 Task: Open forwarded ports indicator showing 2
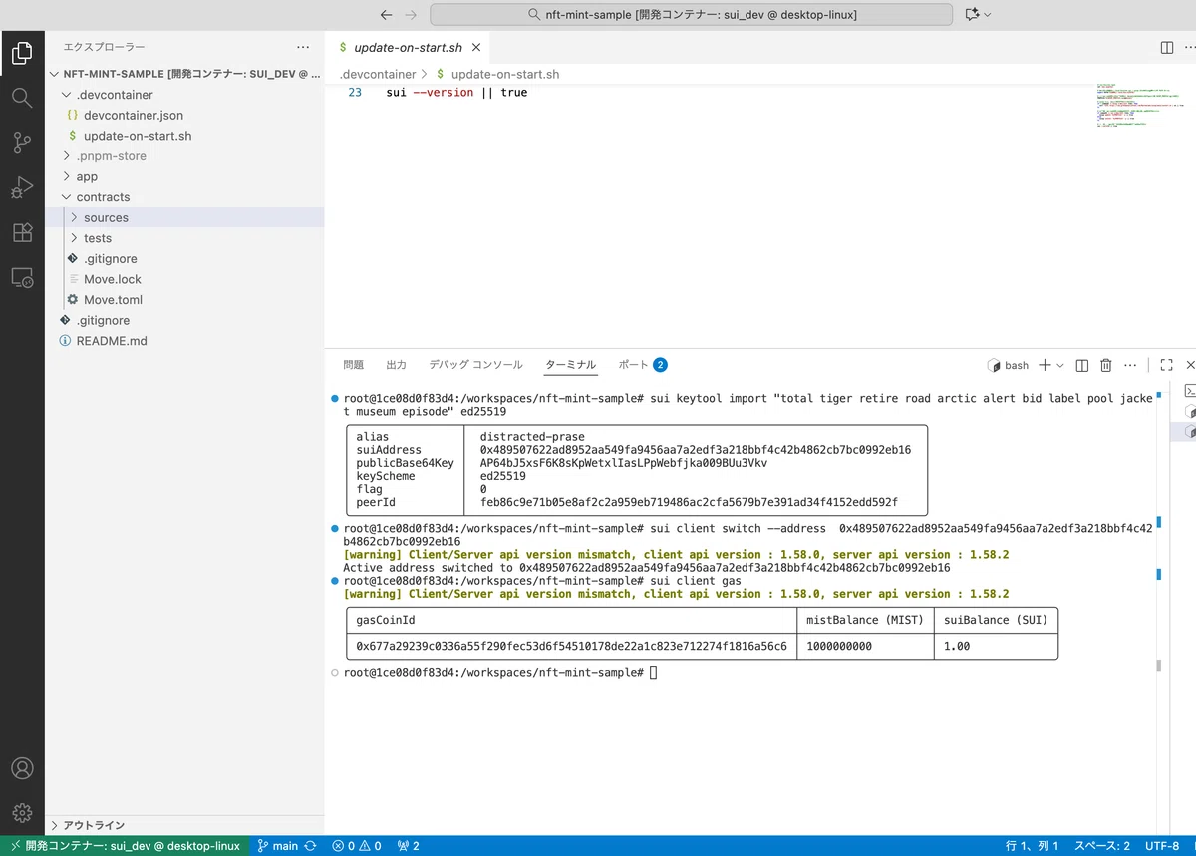pyautogui.click(x=408, y=846)
